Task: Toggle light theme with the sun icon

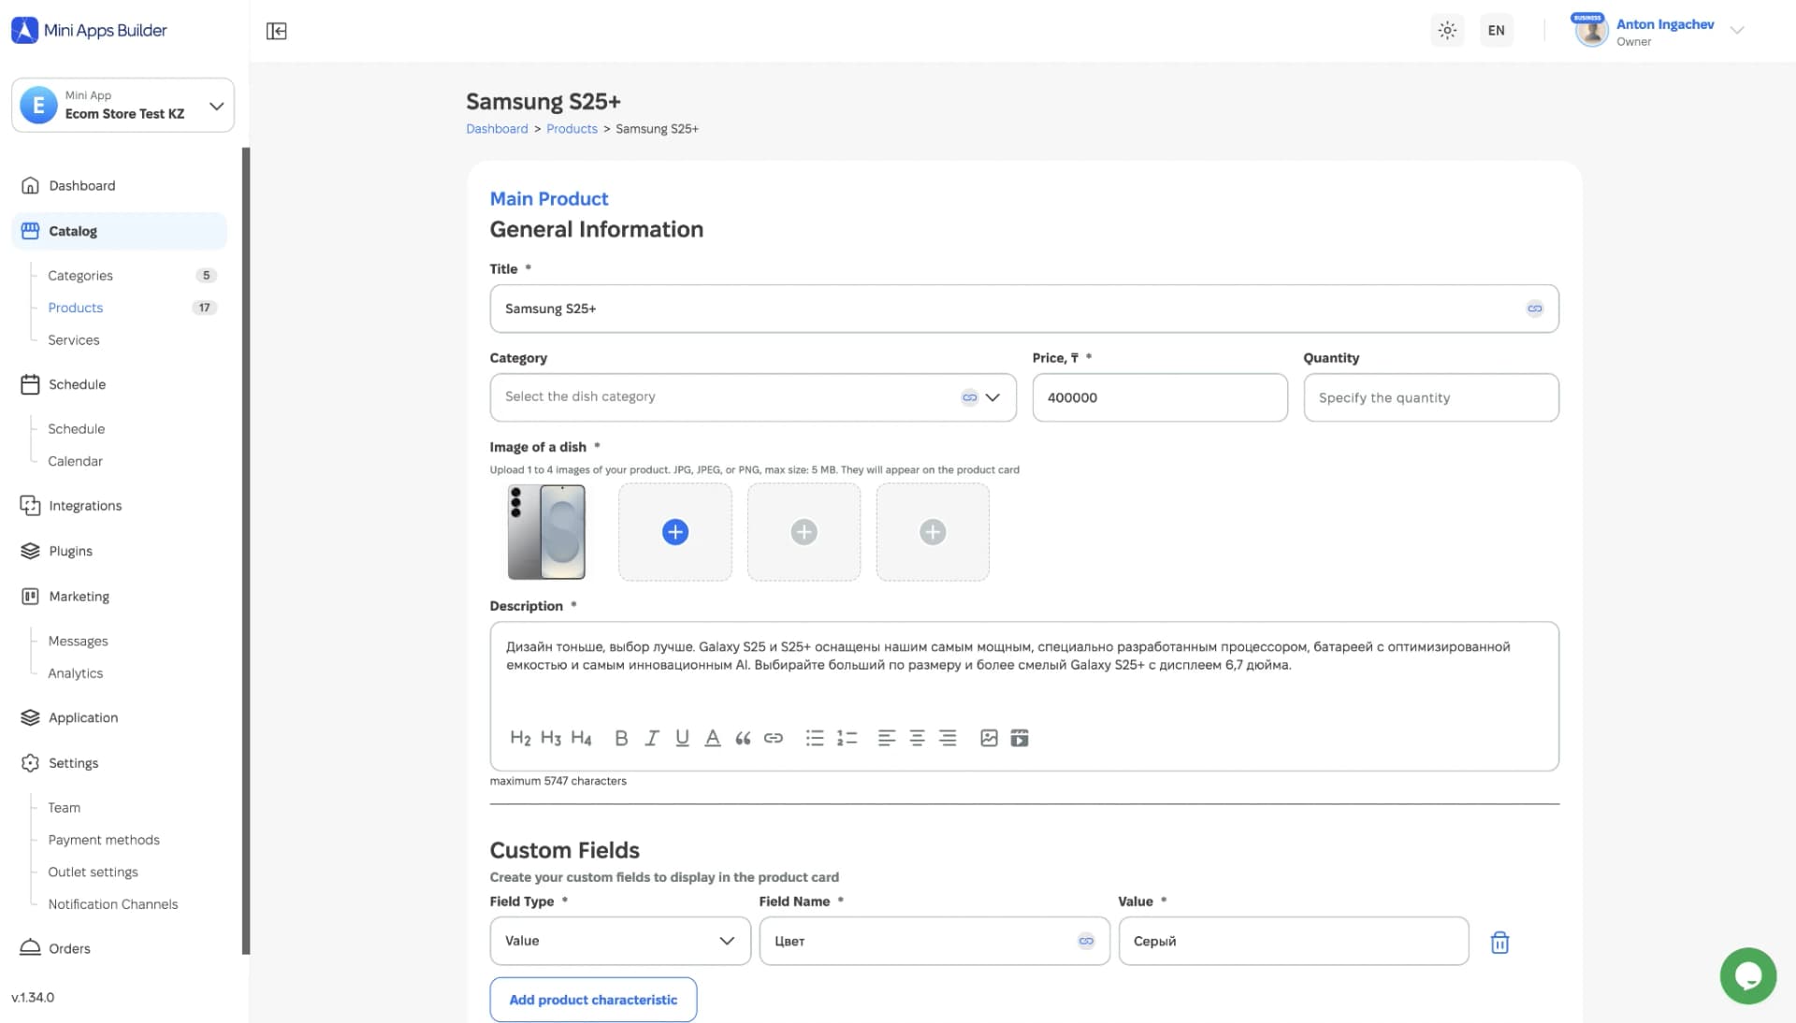Action: pos(1447,30)
